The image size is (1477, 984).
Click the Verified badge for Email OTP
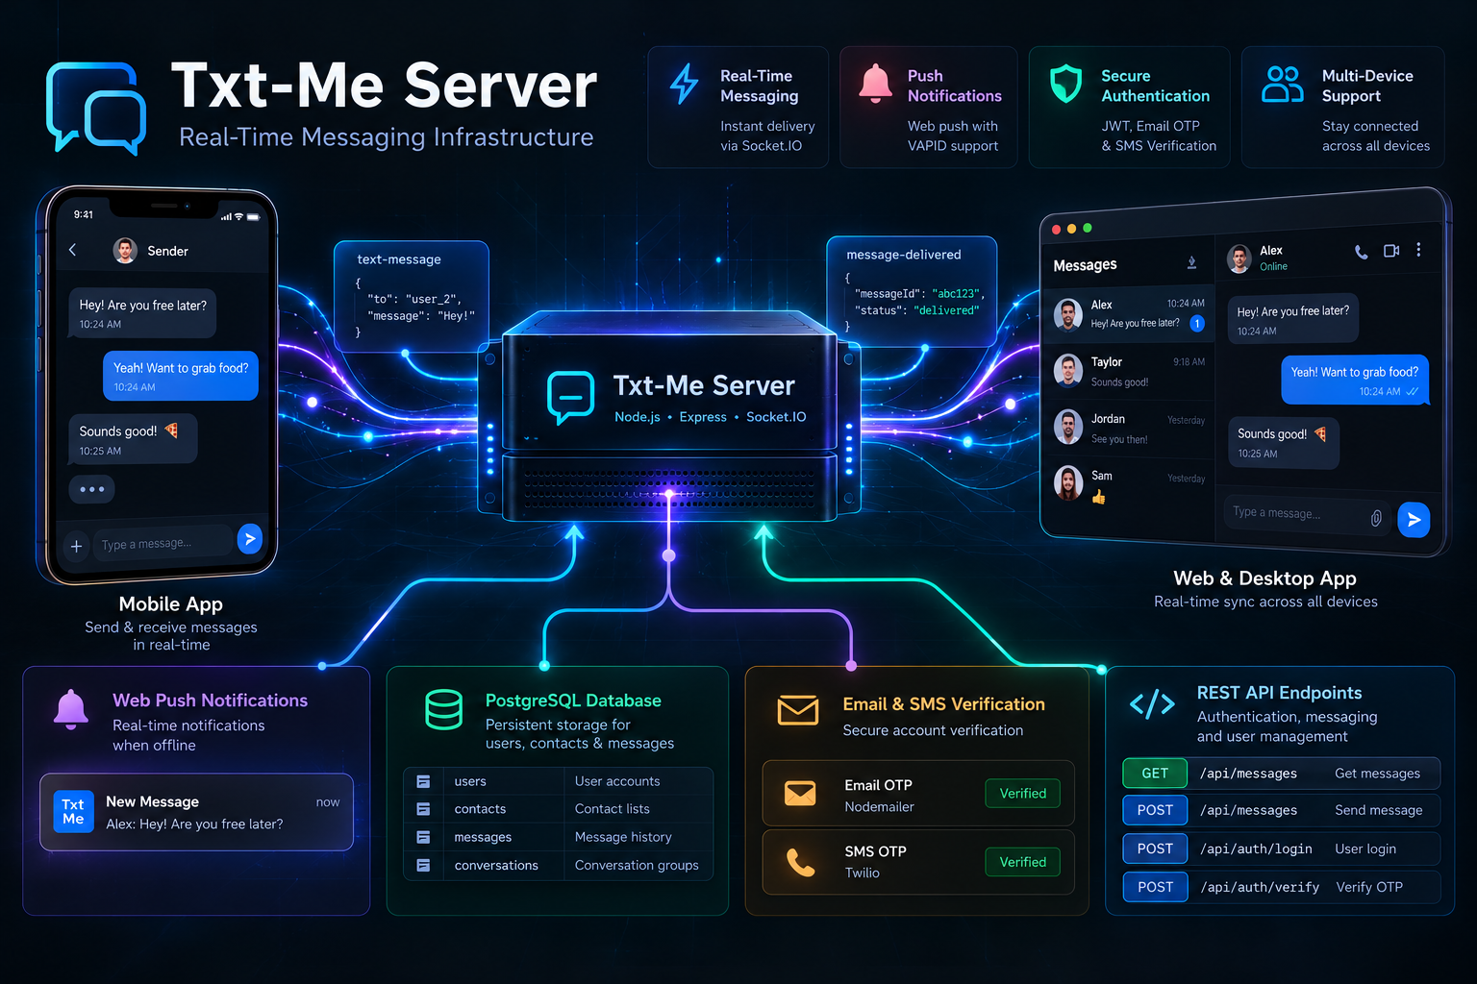click(x=1022, y=793)
